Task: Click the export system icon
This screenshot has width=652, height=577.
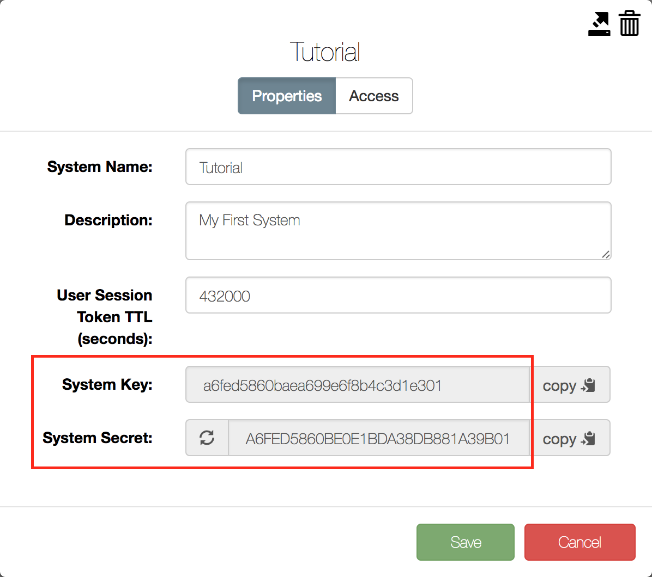Action: click(599, 23)
